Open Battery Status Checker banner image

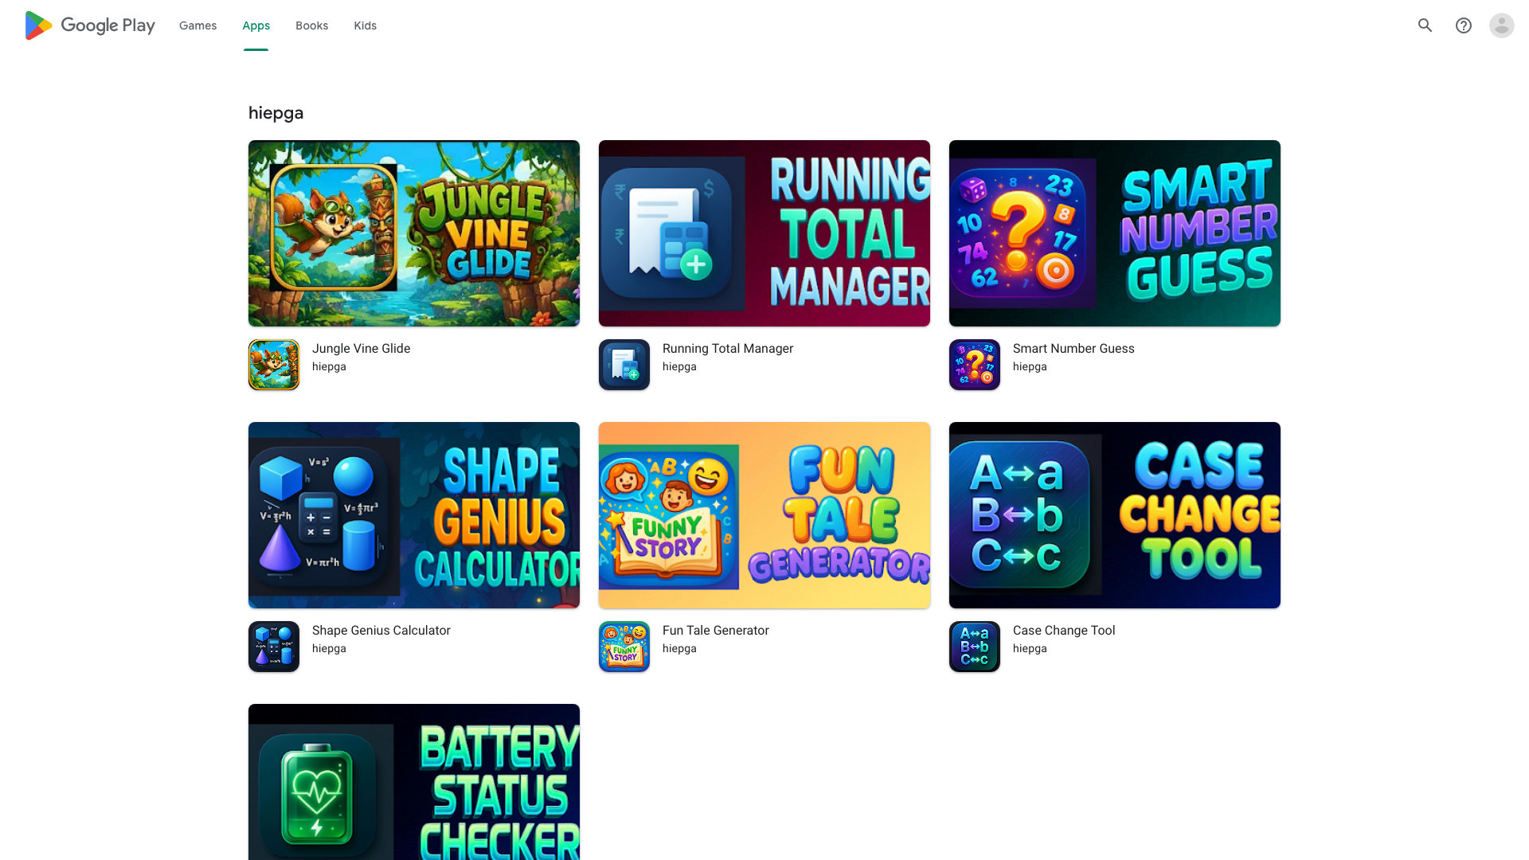click(x=414, y=782)
